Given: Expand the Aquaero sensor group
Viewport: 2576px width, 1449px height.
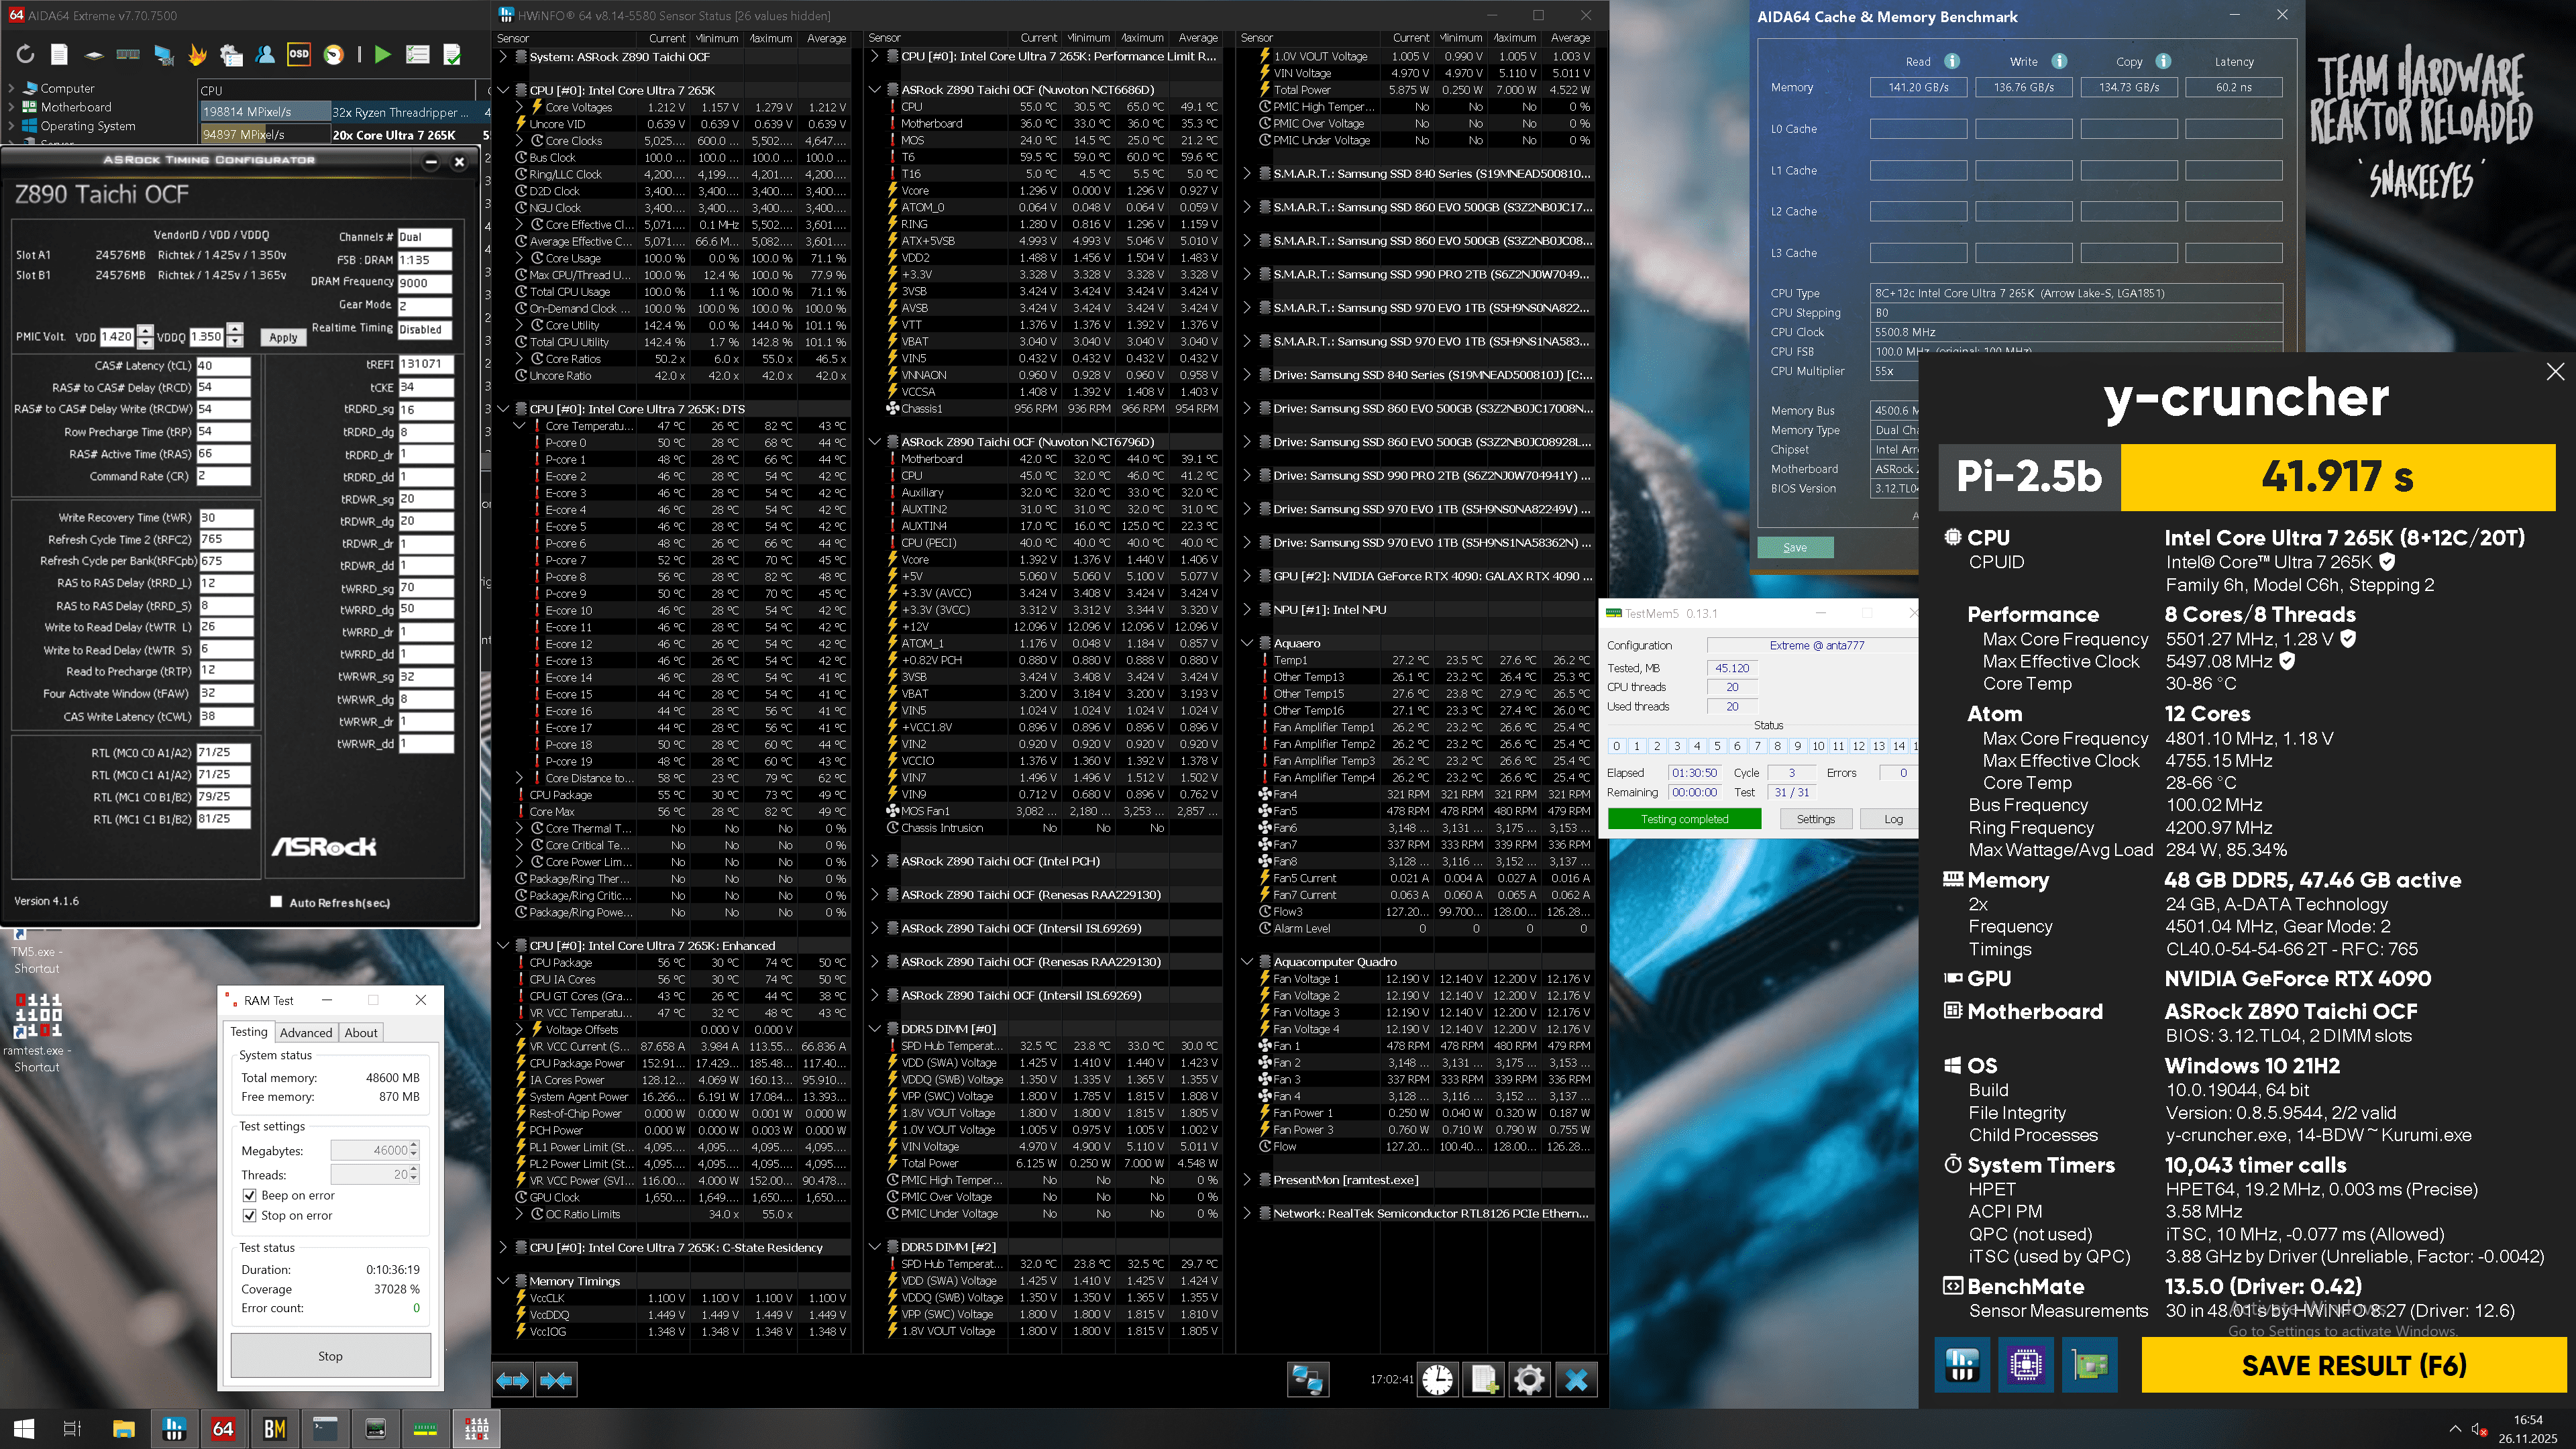Looking at the screenshot, I should point(1247,643).
